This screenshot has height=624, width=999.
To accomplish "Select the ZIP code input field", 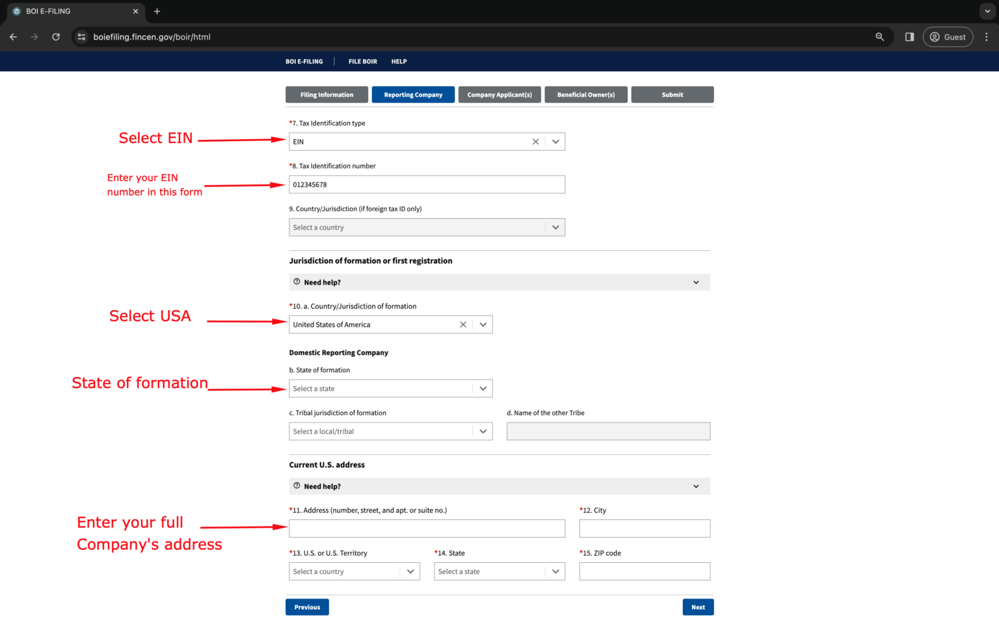I will click(644, 571).
